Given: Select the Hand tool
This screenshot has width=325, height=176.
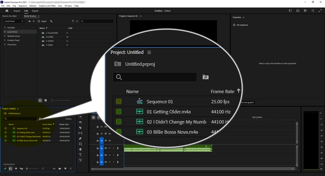Looking at the screenshot, I should 80,149.
